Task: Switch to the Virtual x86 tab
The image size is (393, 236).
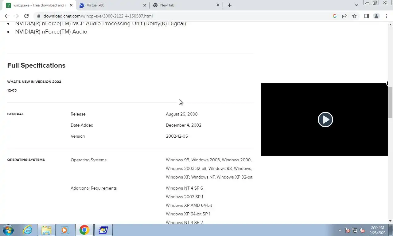Action: pyautogui.click(x=112, y=5)
